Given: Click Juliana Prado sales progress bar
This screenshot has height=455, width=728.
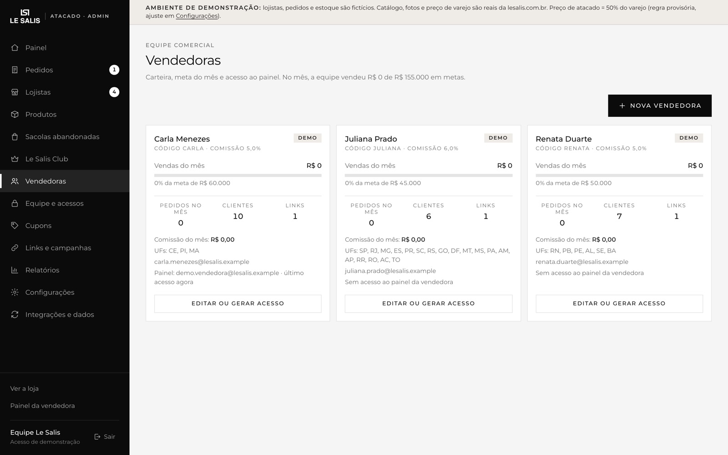Looking at the screenshot, I should (429, 175).
